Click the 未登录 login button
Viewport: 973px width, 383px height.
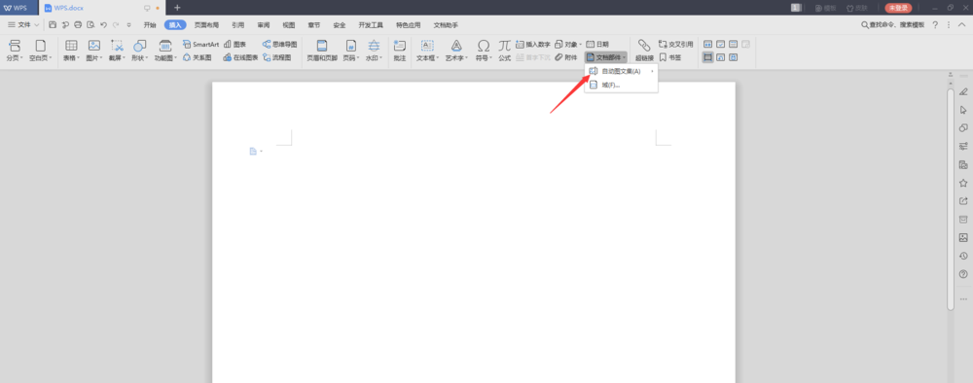coord(898,8)
